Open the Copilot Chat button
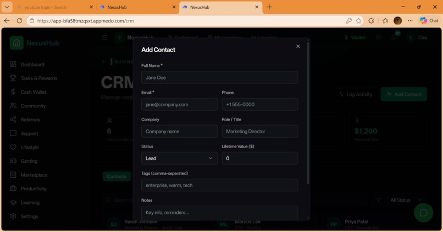The height and width of the screenshot is (232, 443). 429,21
